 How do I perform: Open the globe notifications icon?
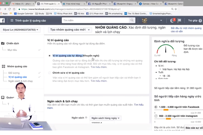click(172, 21)
